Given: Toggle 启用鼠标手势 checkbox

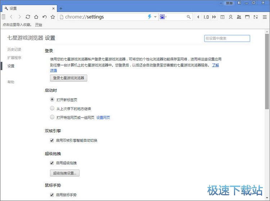Looking at the screenshot, I should (52, 195).
